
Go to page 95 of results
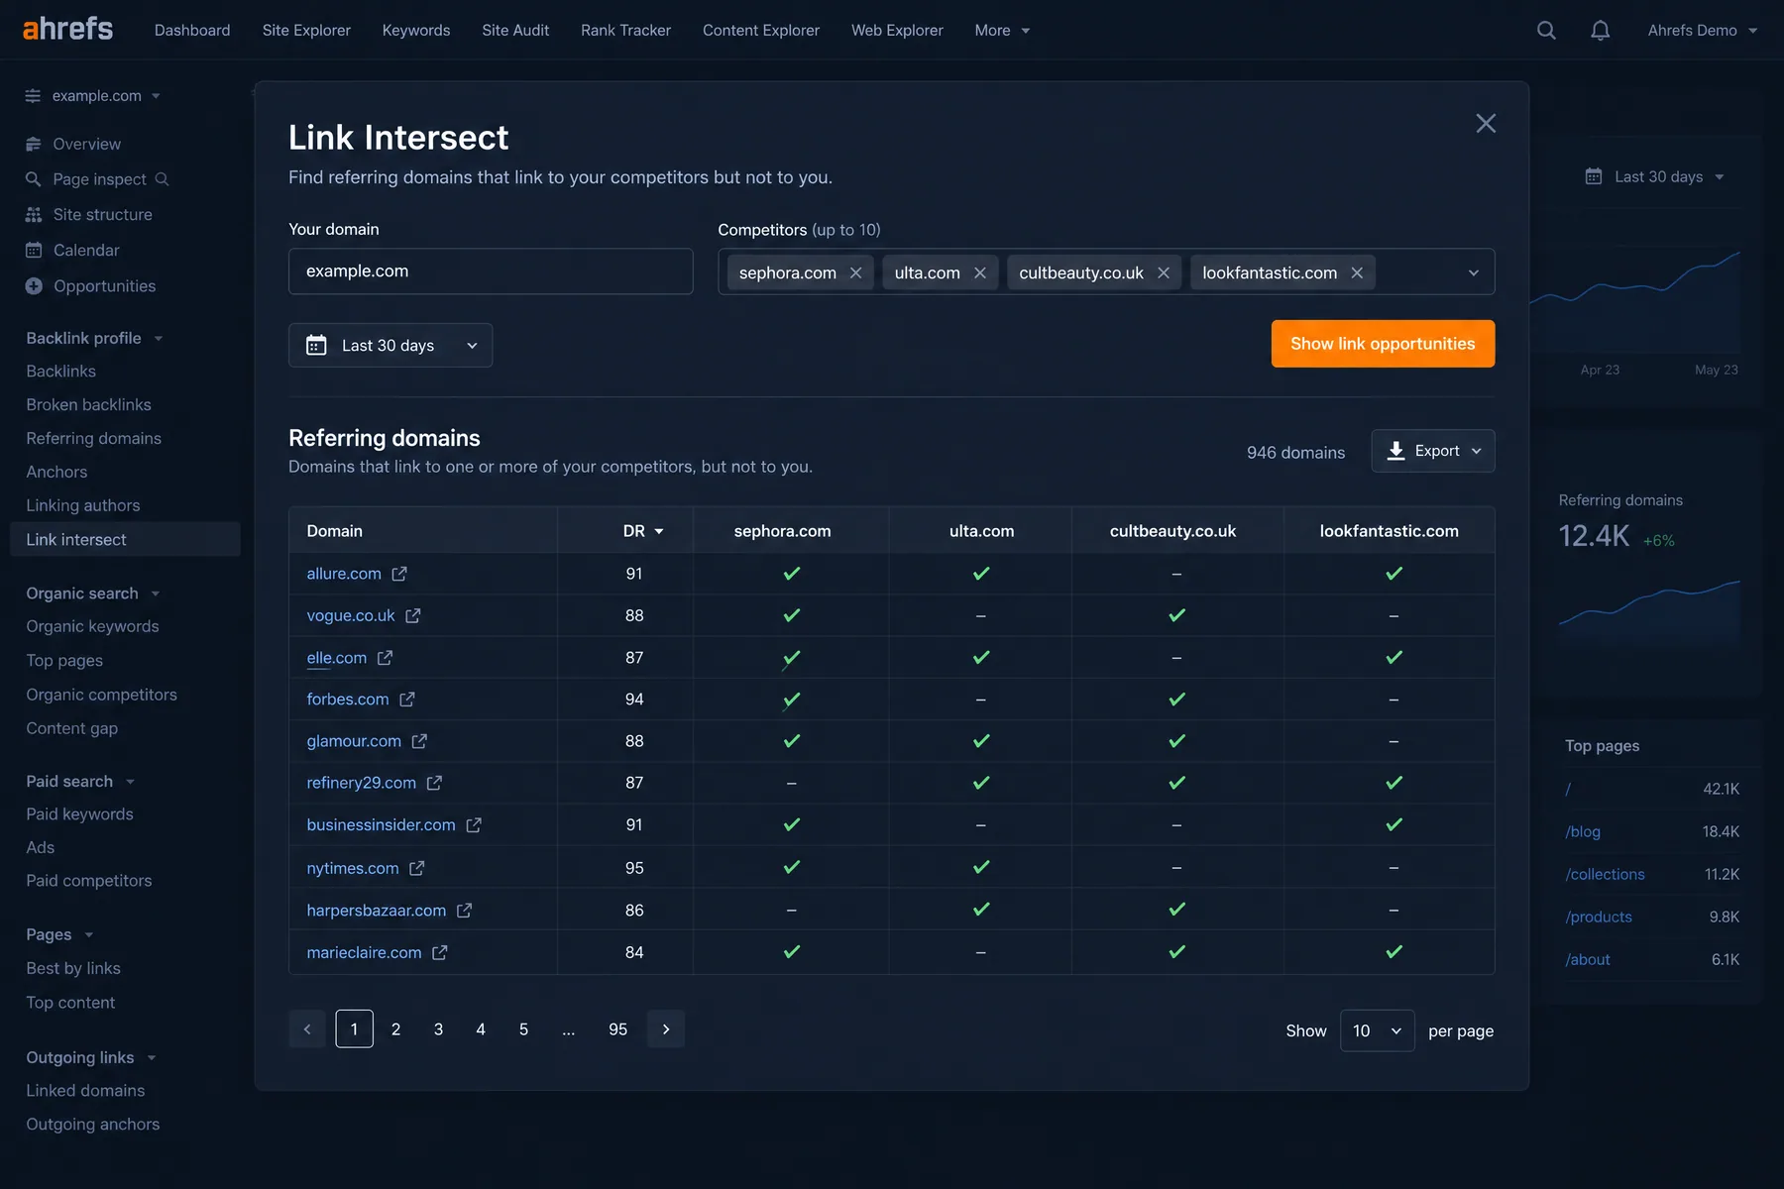click(617, 1029)
